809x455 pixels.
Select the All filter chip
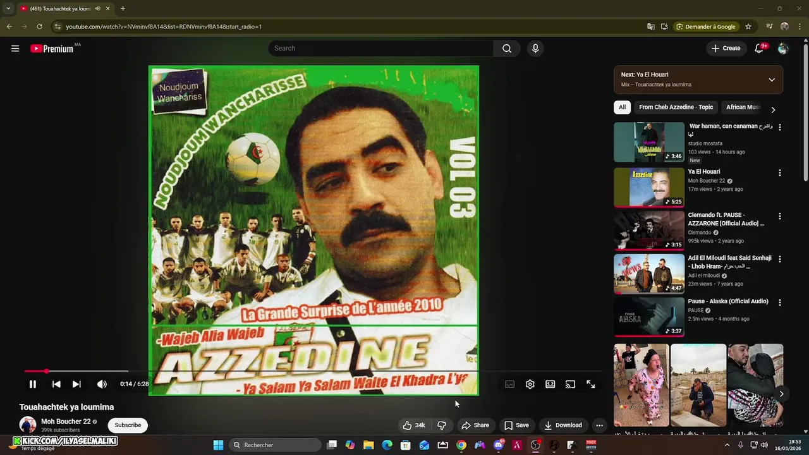[622, 107]
